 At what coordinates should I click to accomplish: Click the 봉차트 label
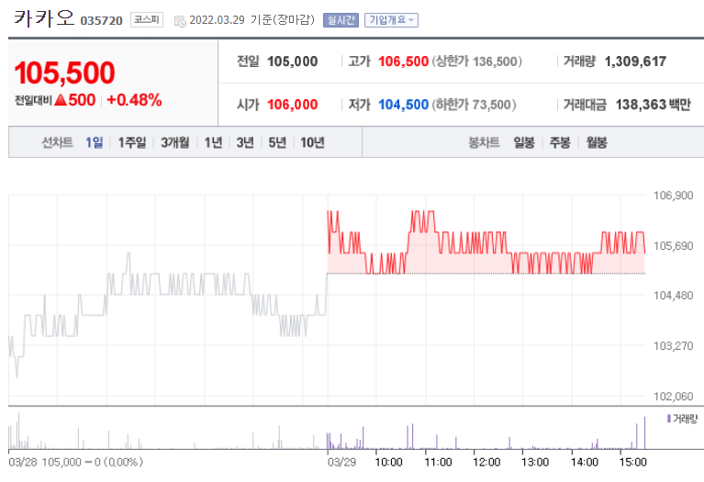point(484,143)
